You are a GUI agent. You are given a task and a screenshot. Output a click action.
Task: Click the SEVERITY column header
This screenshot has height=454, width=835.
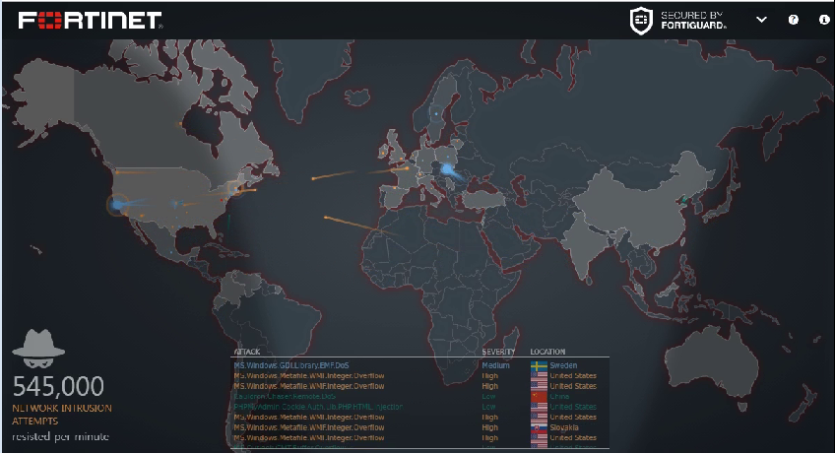click(498, 352)
